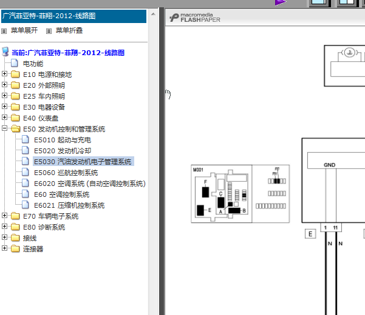Click the E5010 page icon
The width and height of the screenshot is (365, 315).
(26, 139)
